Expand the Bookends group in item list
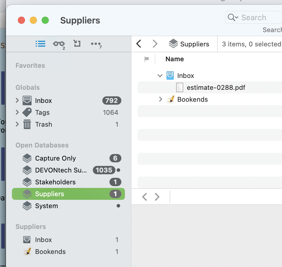 click(x=161, y=99)
